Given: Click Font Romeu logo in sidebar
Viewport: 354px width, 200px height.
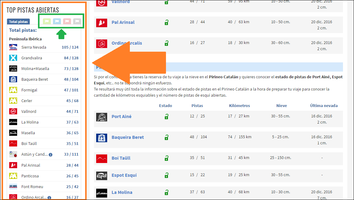Looking at the screenshot, I should (x=13, y=187).
